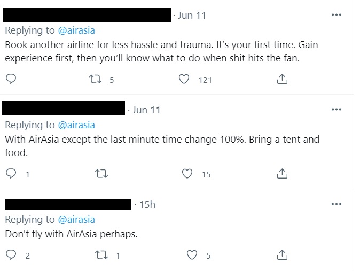Reply to the "Bring a tent" tweet
The height and width of the screenshot is (271, 360).
click(x=11, y=174)
